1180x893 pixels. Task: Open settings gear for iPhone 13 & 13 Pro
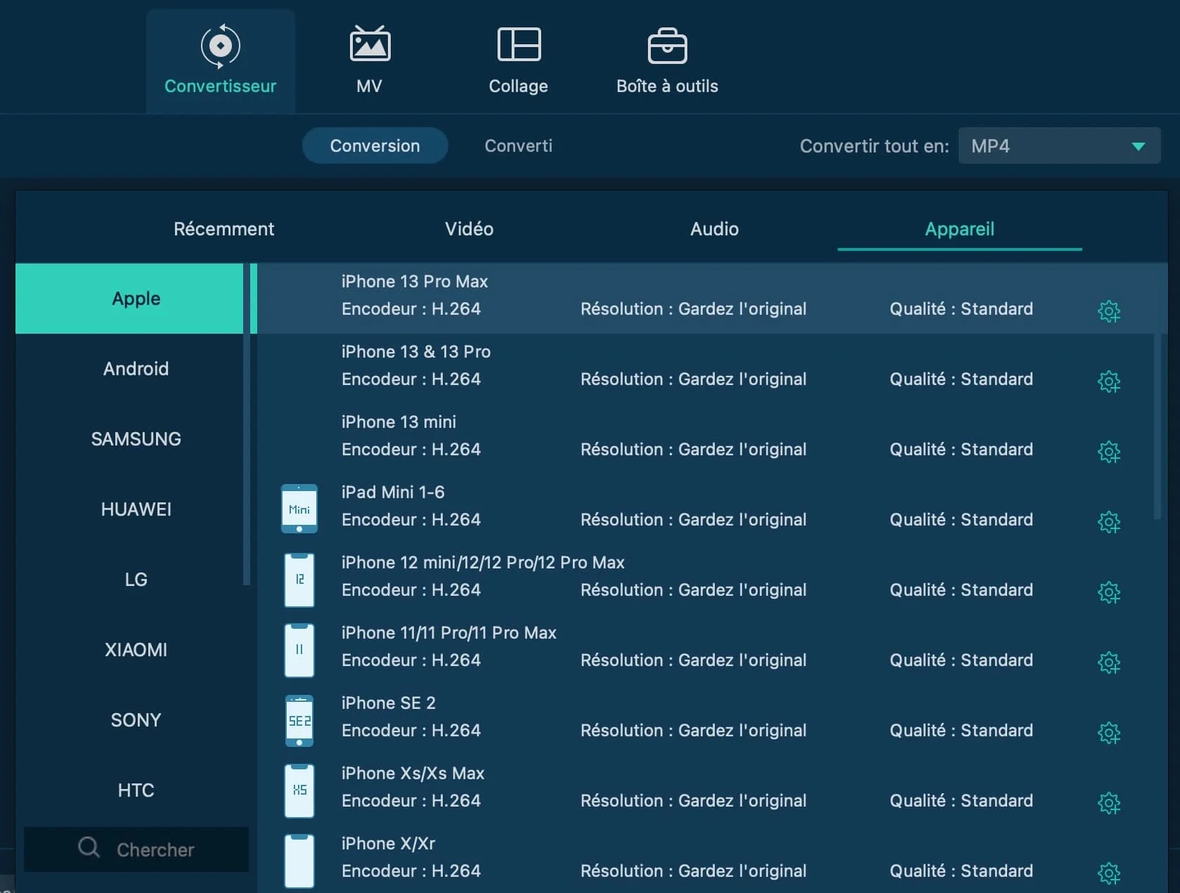[x=1108, y=382]
